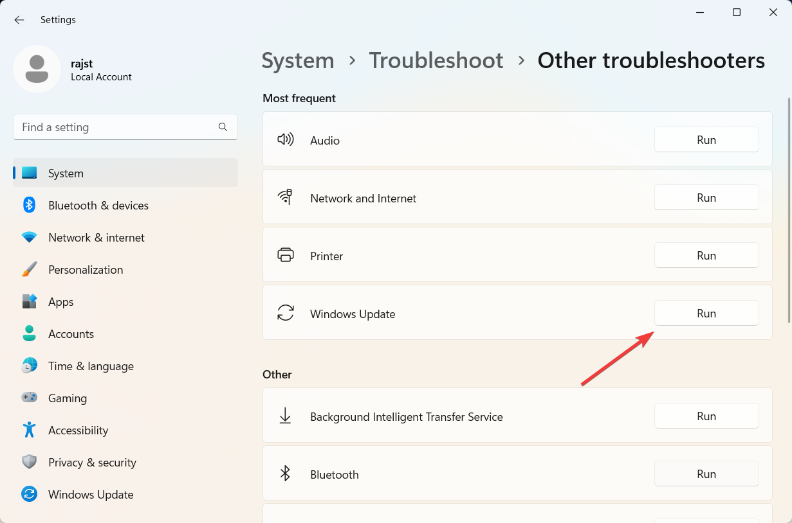The height and width of the screenshot is (523, 792).
Task: Click the Printer row label
Action: (327, 256)
